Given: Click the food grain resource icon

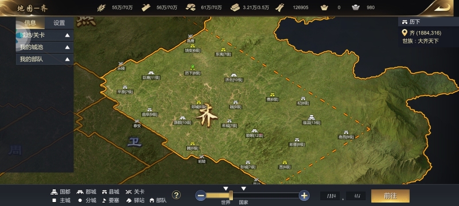Looking at the screenshot, I should point(102,7).
